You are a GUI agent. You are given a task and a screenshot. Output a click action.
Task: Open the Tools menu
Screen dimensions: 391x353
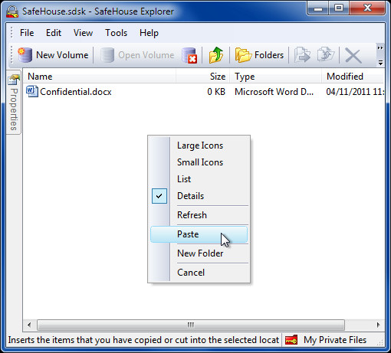(116, 33)
